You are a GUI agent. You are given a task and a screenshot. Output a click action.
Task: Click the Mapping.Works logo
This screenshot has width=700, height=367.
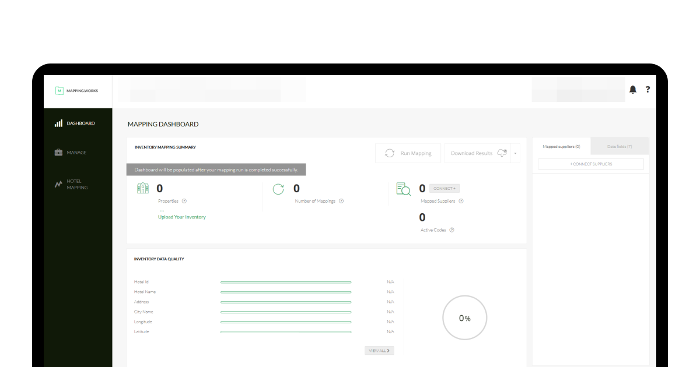76,91
